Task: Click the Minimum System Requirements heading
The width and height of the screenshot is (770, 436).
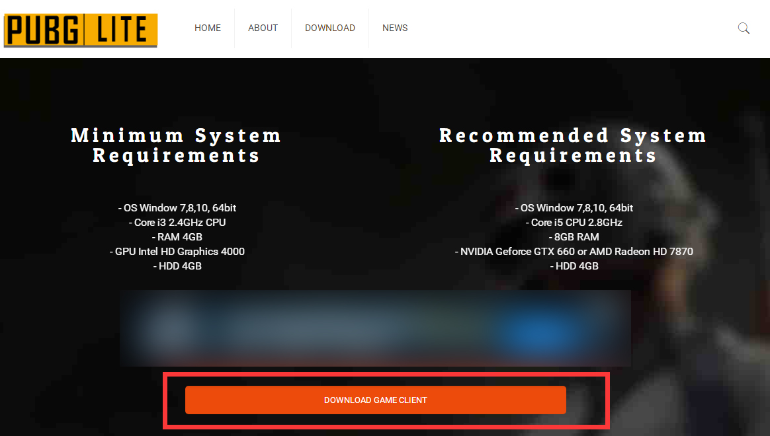Action: (177, 145)
